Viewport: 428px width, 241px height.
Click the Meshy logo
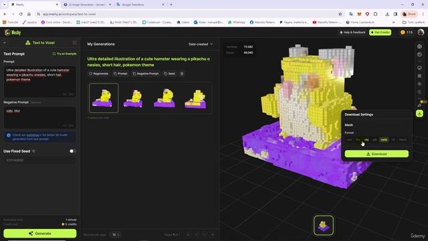pyautogui.click(x=13, y=33)
